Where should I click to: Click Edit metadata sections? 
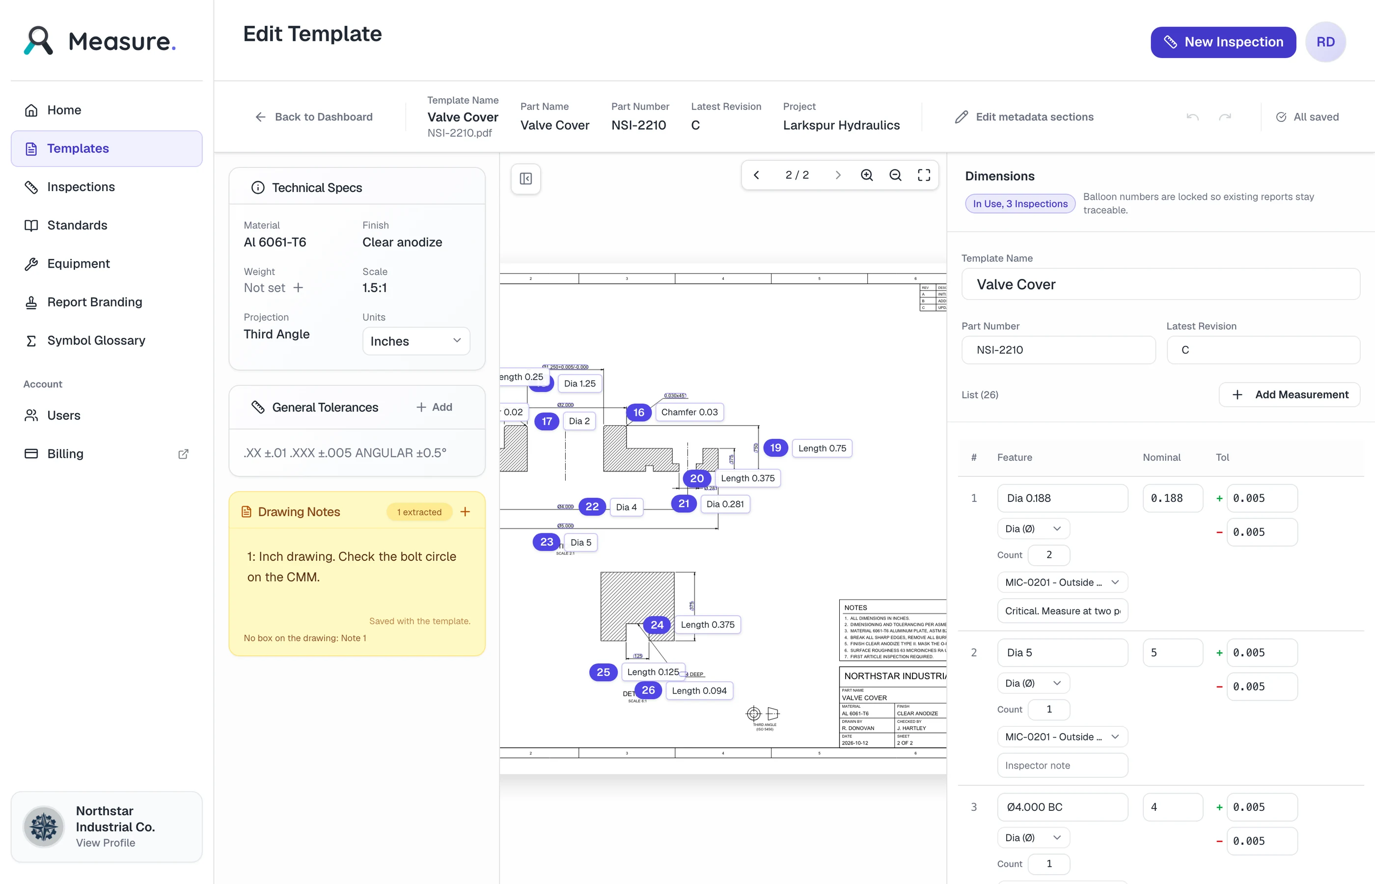click(1024, 117)
